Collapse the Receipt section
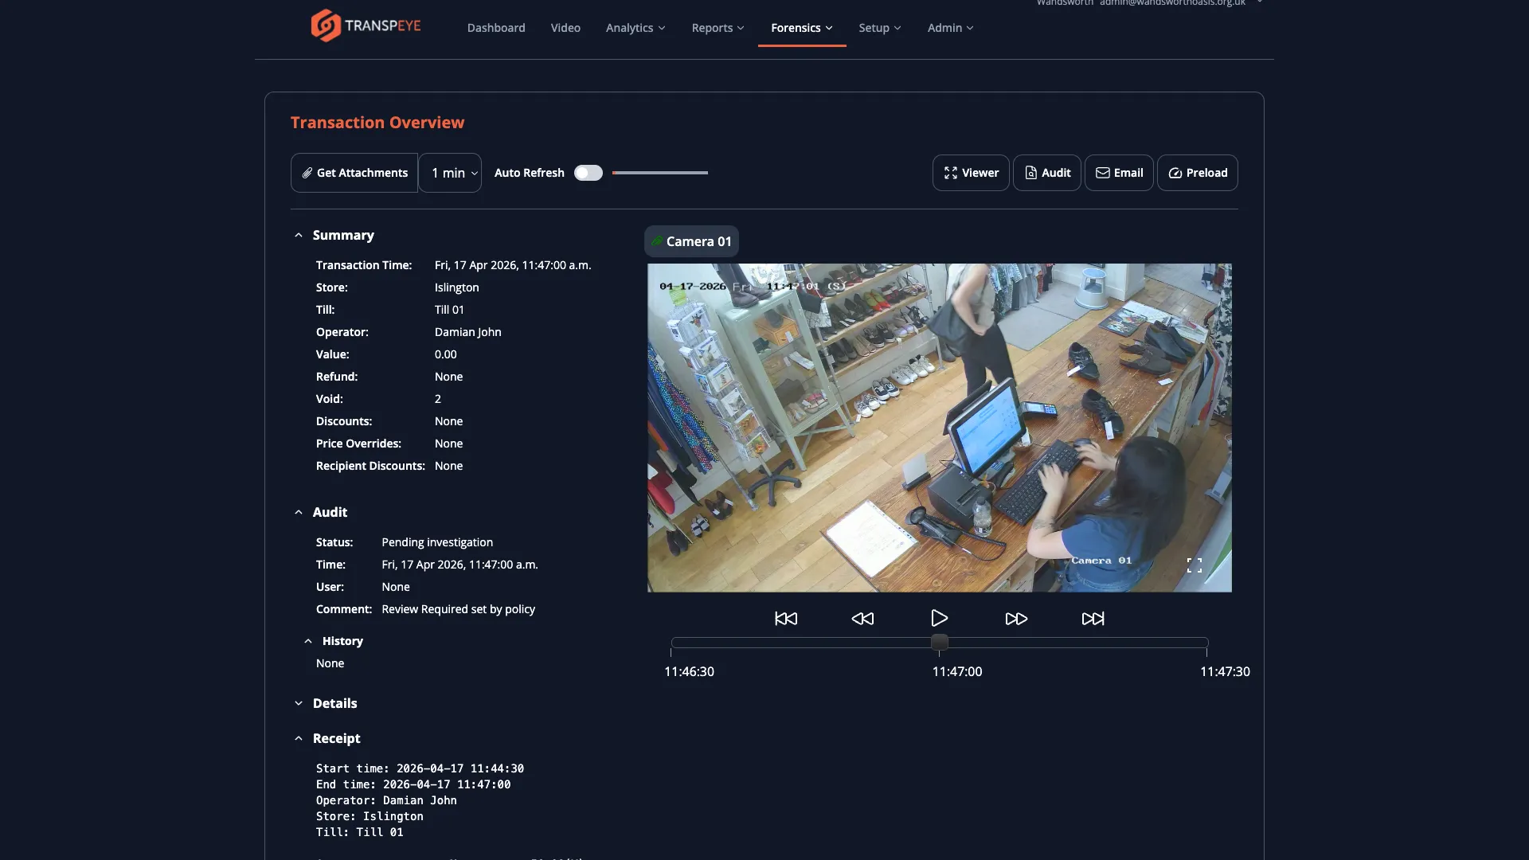This screenshot has height=860, width=1529. tap(299, 738)
